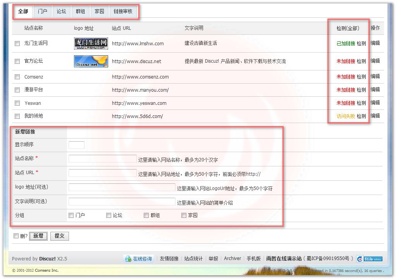
Task: Focus the 站点 URL input field
Action: coord(103,173)
